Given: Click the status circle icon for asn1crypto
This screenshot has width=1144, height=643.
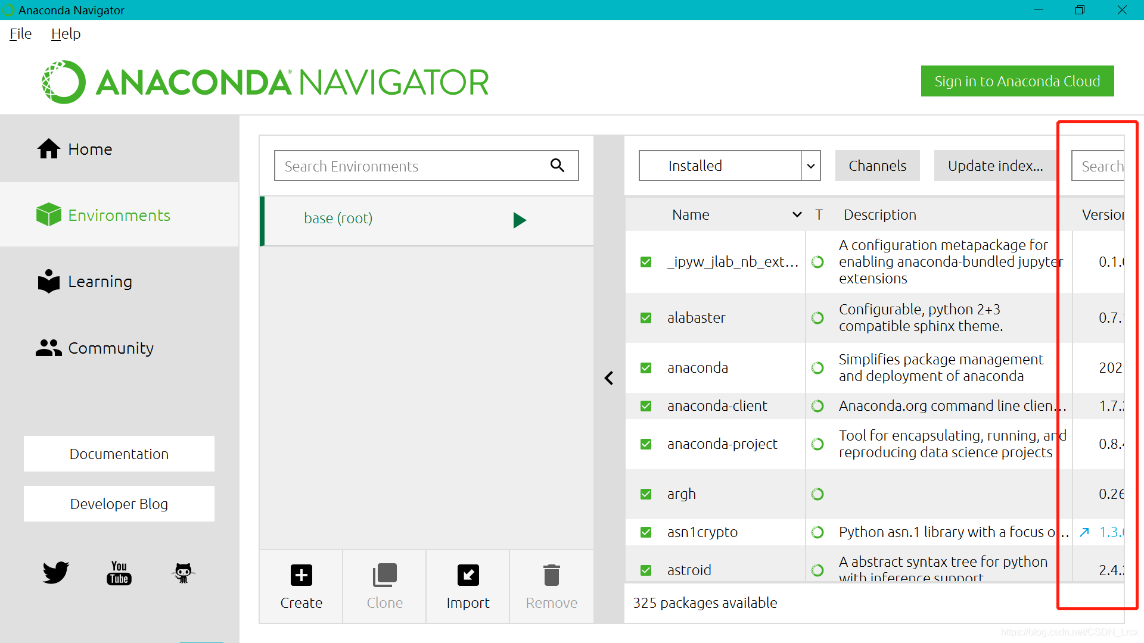Looking at the screenshot, I should pos(817,532).
